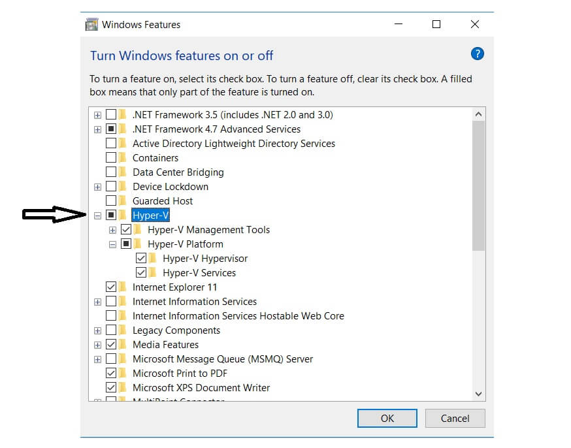Click the scrollbar down arrow in features list
The width and height of the screenshot is (571, 448).
[x=478, y=394]
